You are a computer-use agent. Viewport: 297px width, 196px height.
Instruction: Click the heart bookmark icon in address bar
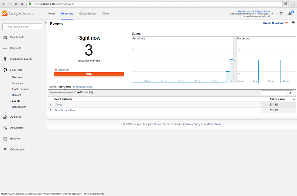[x=286, y=3]
